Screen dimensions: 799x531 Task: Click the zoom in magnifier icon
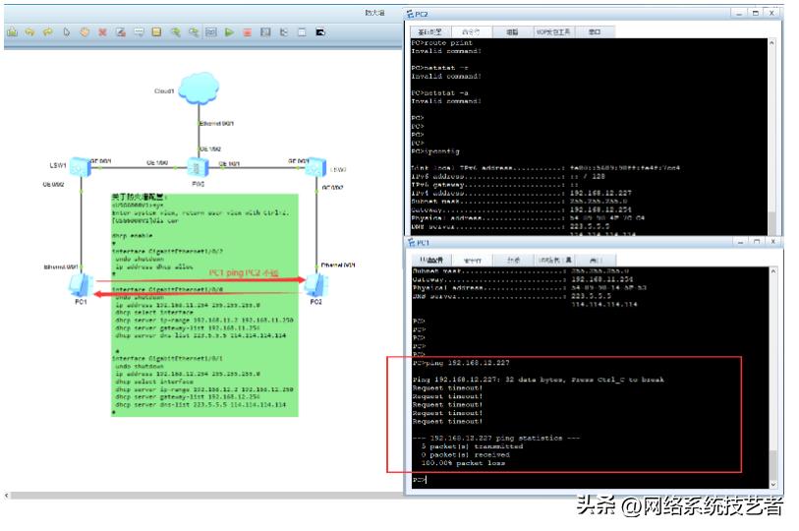coord(175,32)
